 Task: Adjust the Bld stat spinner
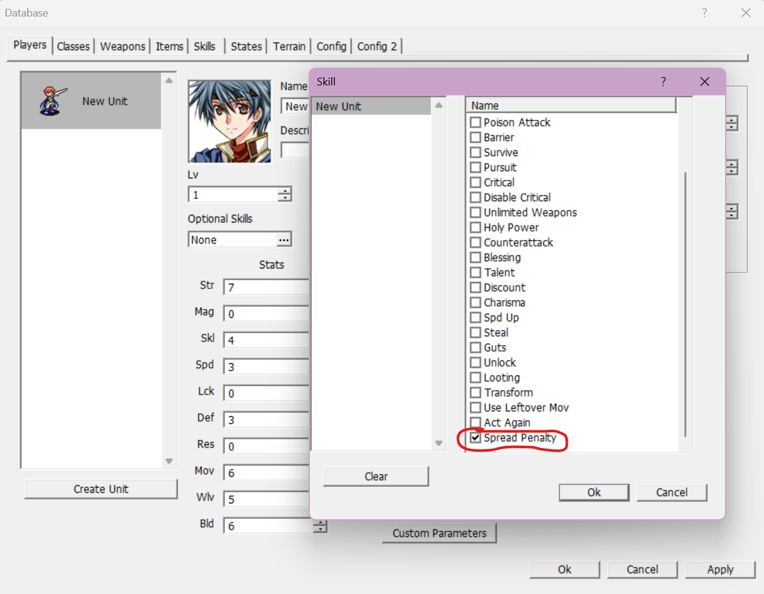[320, 526]
